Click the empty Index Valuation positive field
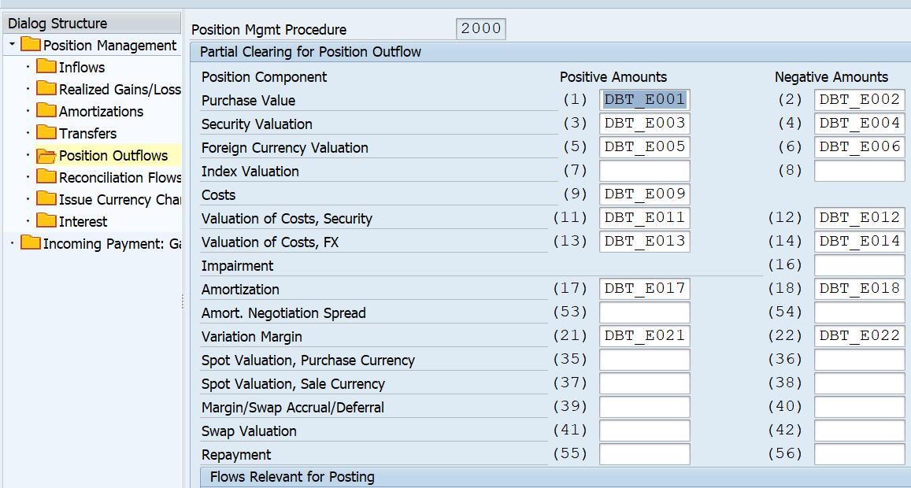911x488 pixels. click(644, 171)
